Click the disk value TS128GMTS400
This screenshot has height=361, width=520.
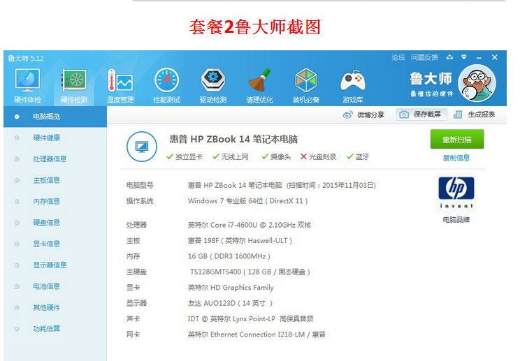pos(250,272)
